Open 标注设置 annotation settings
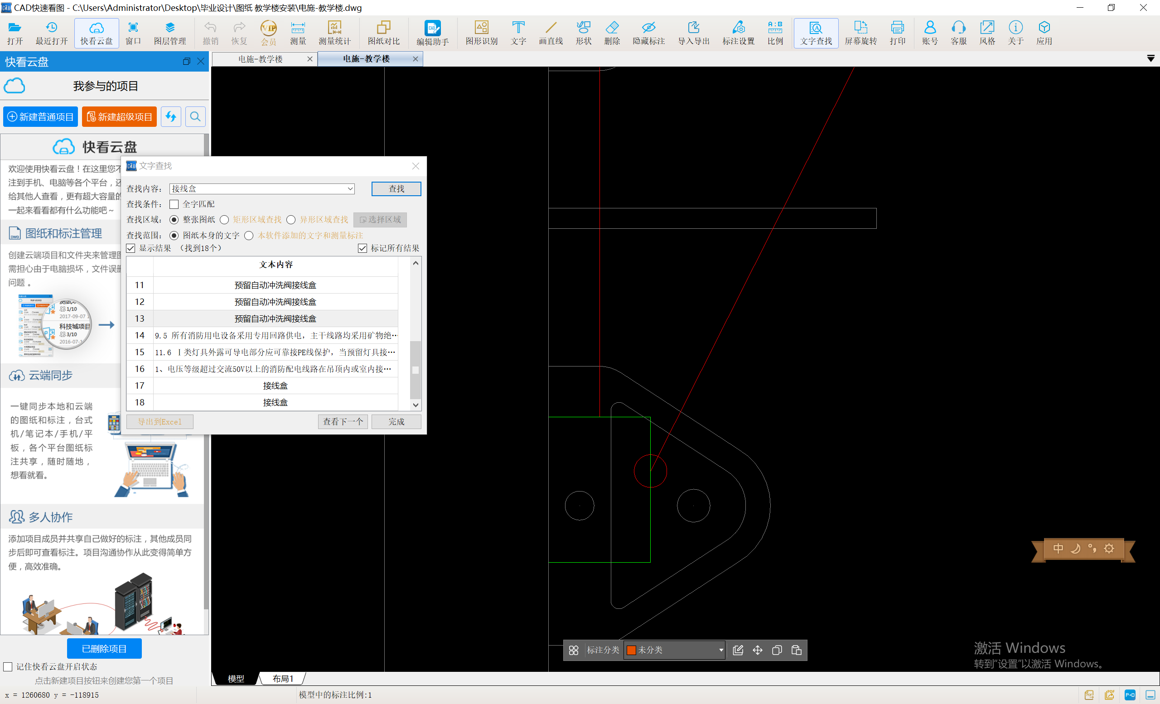The image size is (1160, 704). coord(739,33)
